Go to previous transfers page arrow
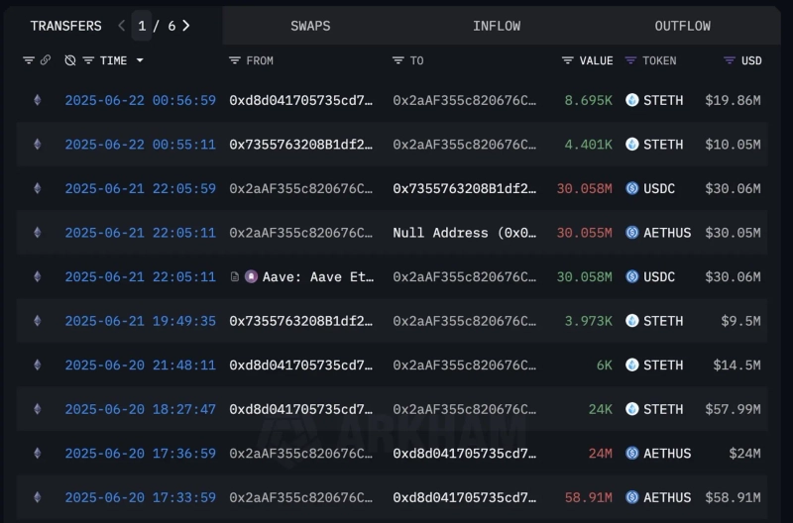Screen dimensions: 793x523 click(x=122, y=26)
